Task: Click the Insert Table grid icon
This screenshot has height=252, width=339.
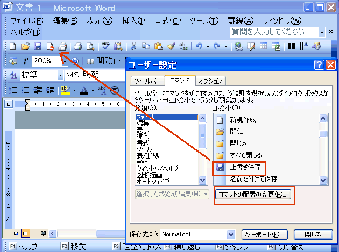Action: pos(263,46)
